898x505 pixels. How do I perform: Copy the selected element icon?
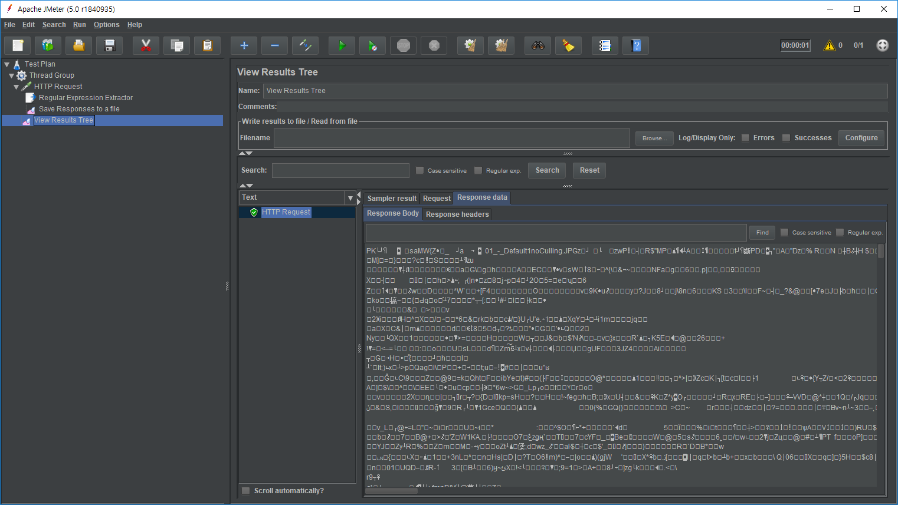click(x=177, y=45)
